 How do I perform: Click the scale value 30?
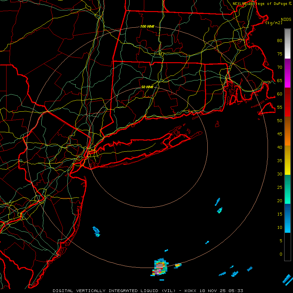[280, 174]
